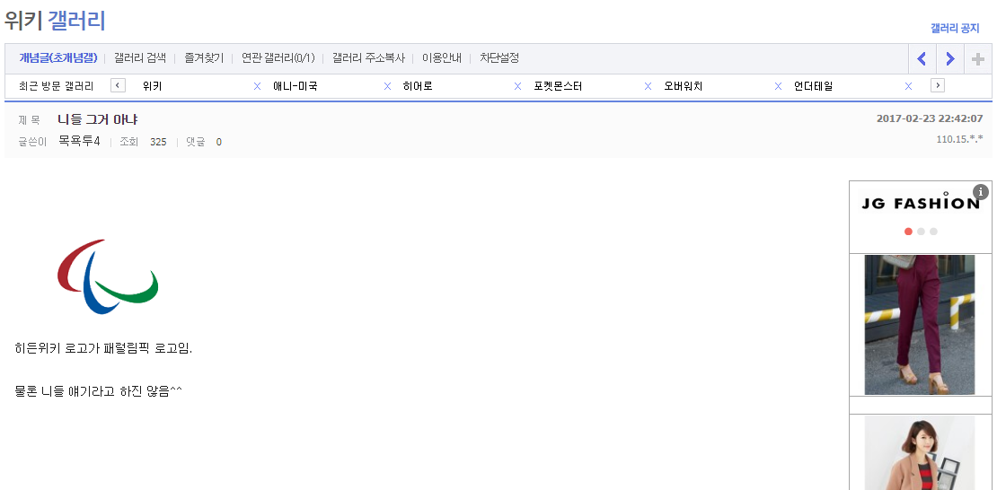The width and height of the screenshot is (1006, 490).
Task: Remove 위키 from the recent galleries
Action: [257, 86]
